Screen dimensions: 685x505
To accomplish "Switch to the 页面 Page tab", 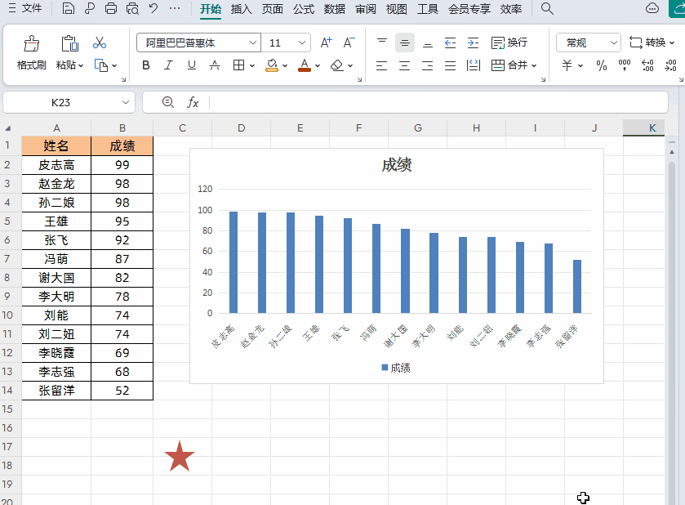I will coord(272,9).
